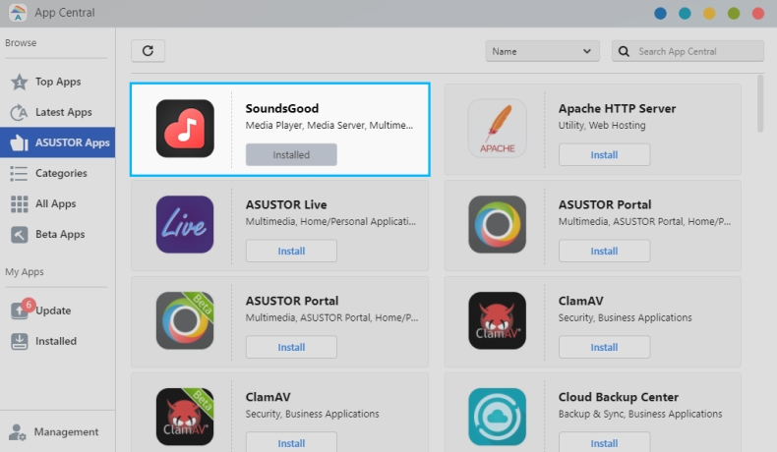The image size is (777, 452).
Task: Show All Apps list
Action: pyautogui.click(x=55, y=203)
